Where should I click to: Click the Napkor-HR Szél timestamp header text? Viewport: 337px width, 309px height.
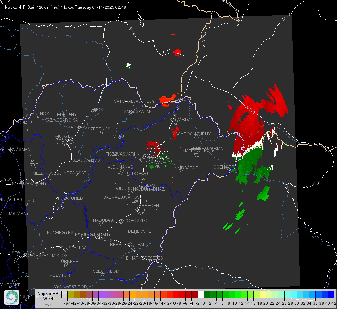click(65, 7)
